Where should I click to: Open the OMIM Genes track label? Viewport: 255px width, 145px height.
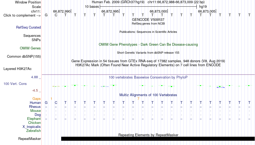(30, 48)
